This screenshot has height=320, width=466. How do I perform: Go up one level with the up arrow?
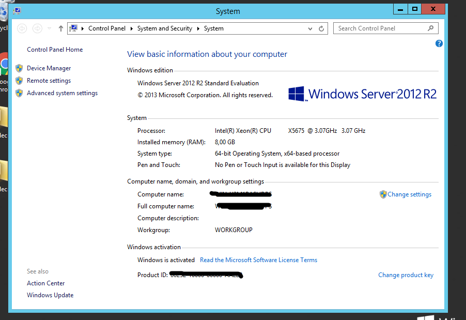coord(61,28)
